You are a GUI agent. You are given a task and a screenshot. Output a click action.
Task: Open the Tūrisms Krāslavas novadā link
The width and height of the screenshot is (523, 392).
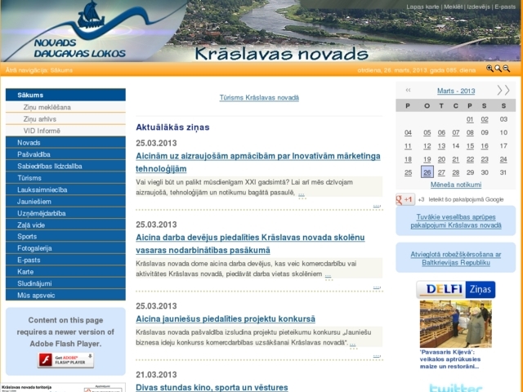(259, 97)
